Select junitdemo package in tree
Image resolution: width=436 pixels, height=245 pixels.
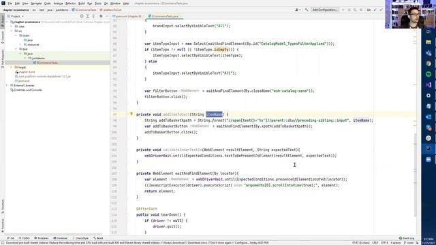38,59
